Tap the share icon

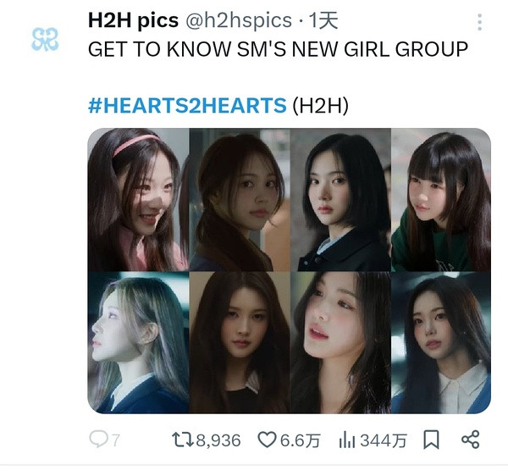click(x=470, y=440)
